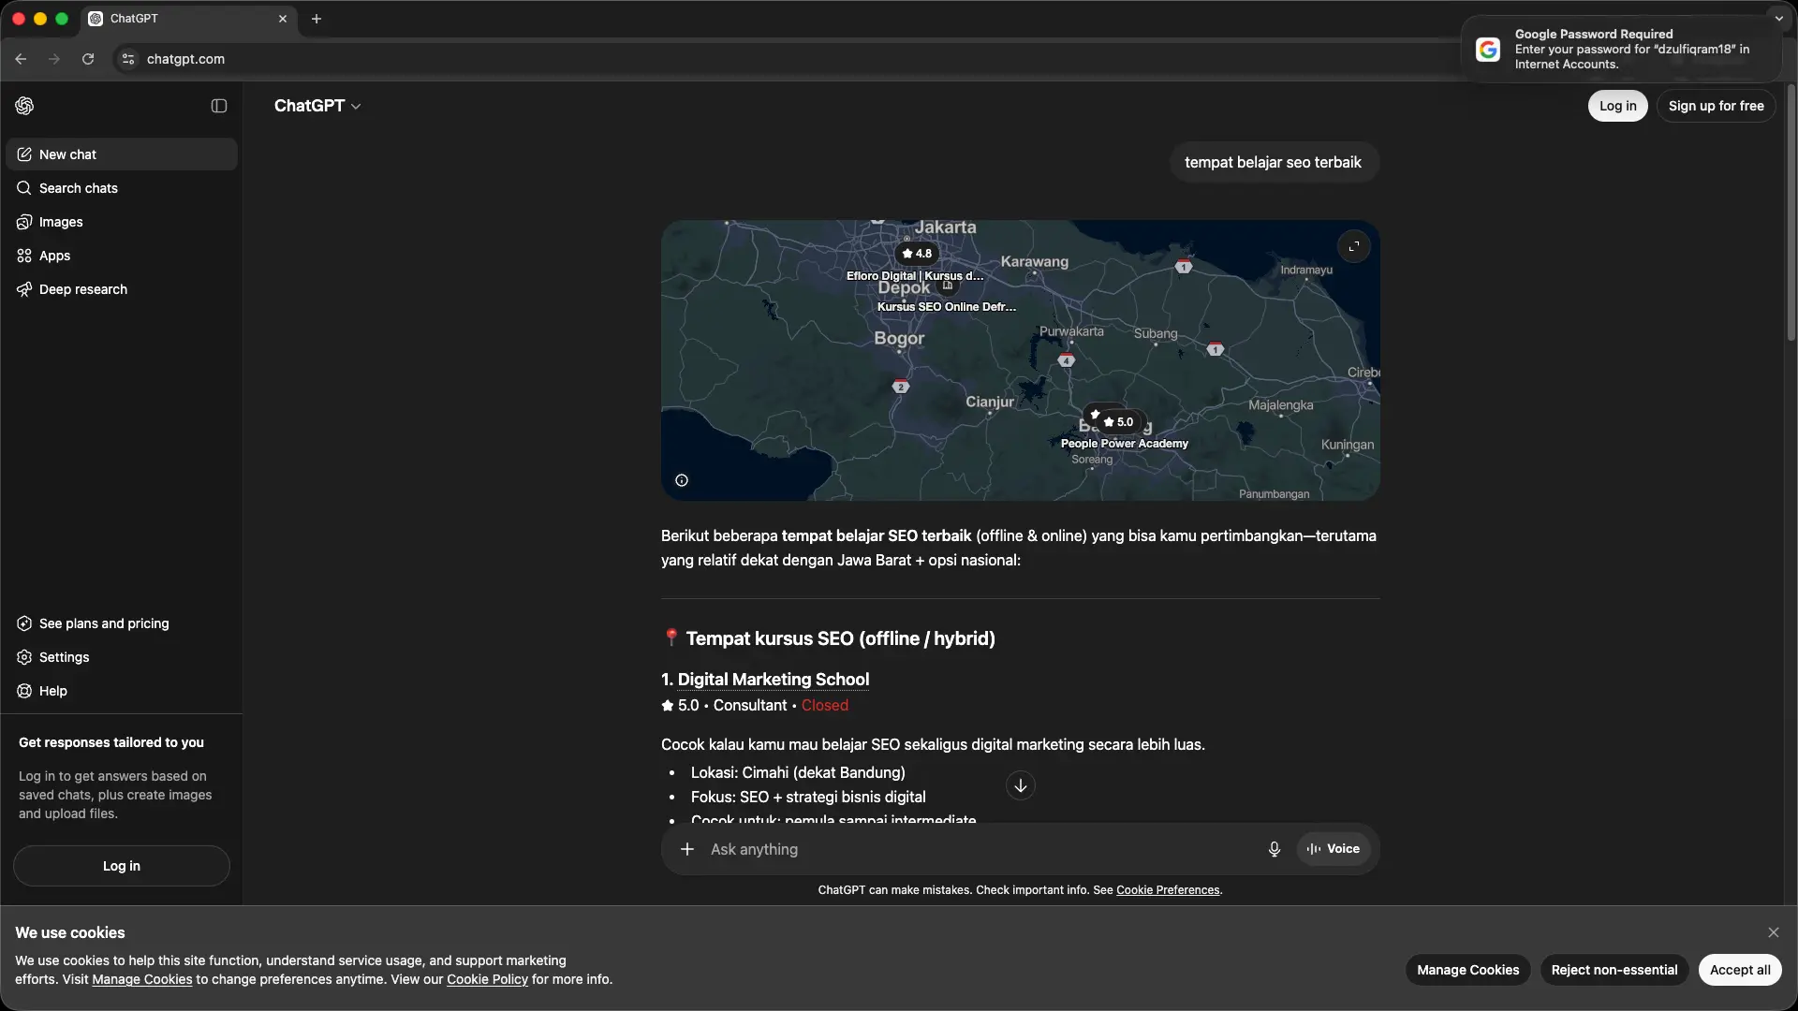Focus the Ask anything input
Viewport: 1798px width, 1011px height.
(979, 849)
